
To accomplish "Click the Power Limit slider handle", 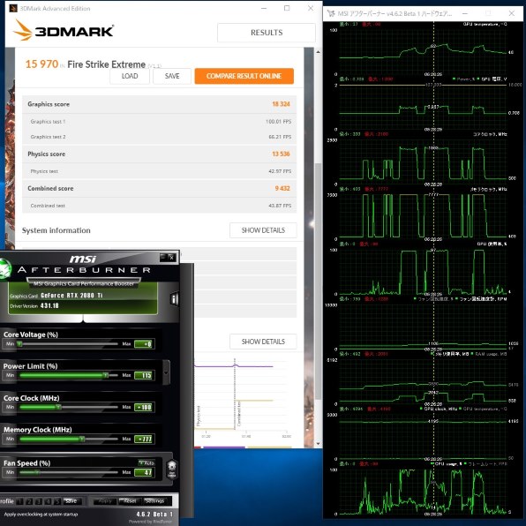I will [106, 375].
